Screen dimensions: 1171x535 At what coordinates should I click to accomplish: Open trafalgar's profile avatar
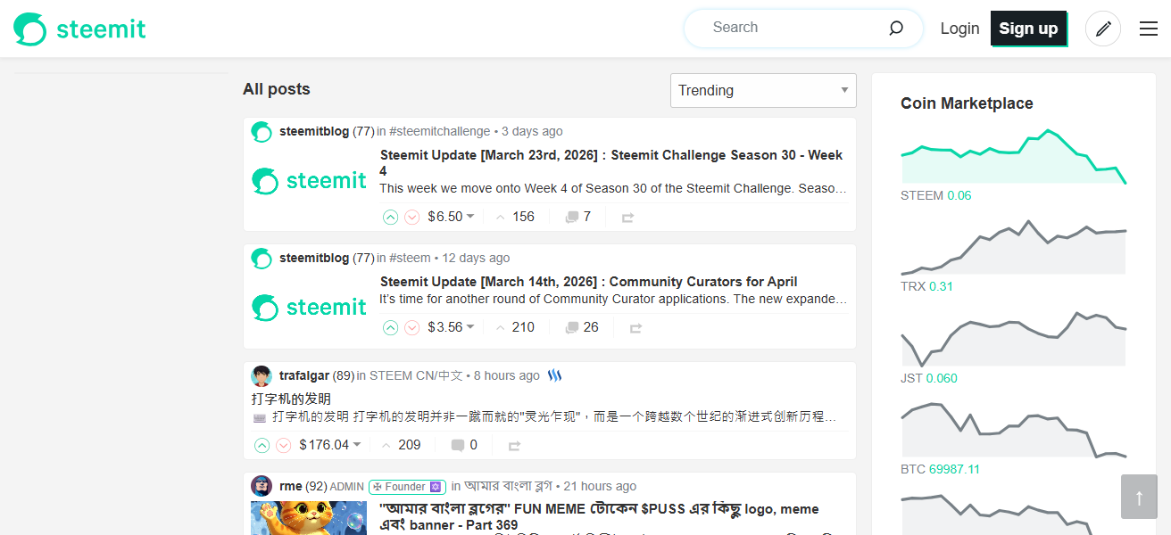click(261, 375)
